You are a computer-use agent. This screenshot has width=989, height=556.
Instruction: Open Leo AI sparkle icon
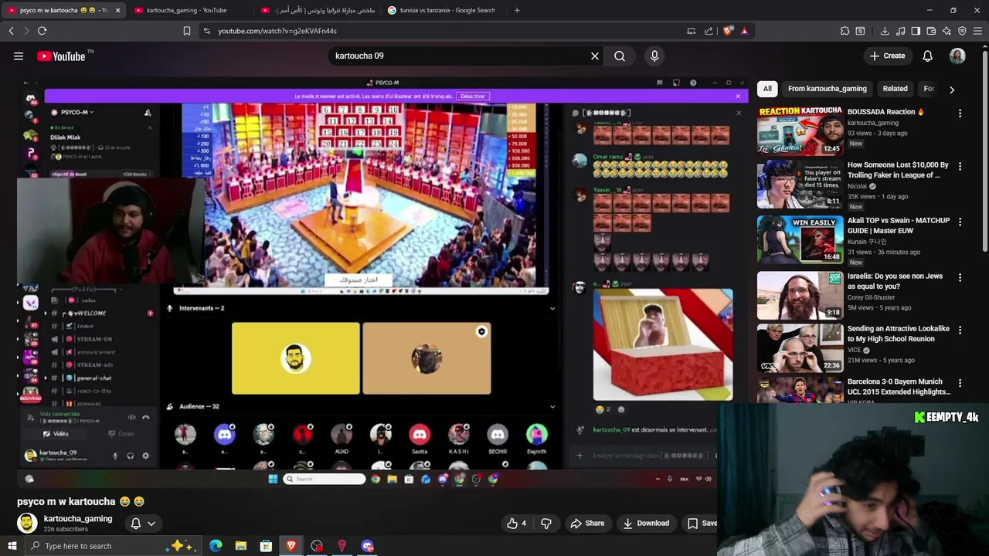click(x=947, y=31)
